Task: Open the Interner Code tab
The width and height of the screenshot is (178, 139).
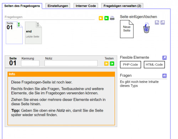Action: tap(86, 6)
